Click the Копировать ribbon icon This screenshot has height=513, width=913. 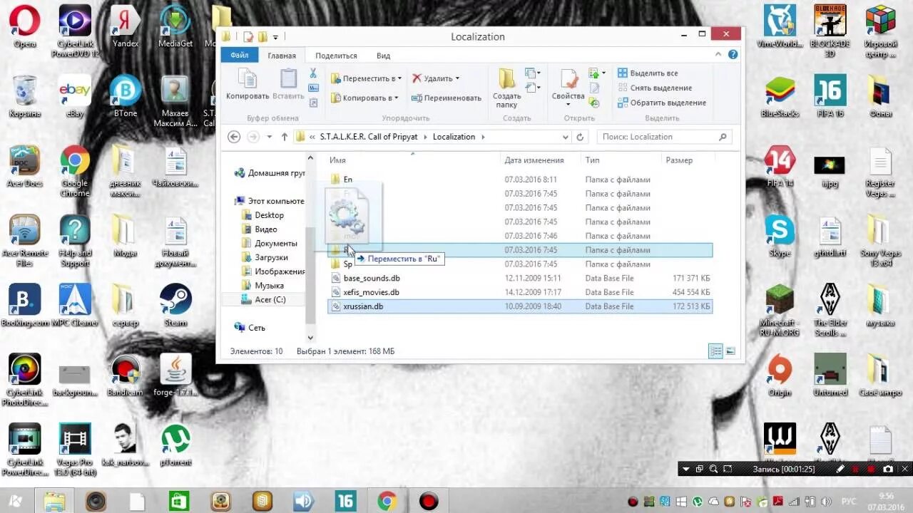[x=247, y=85]
